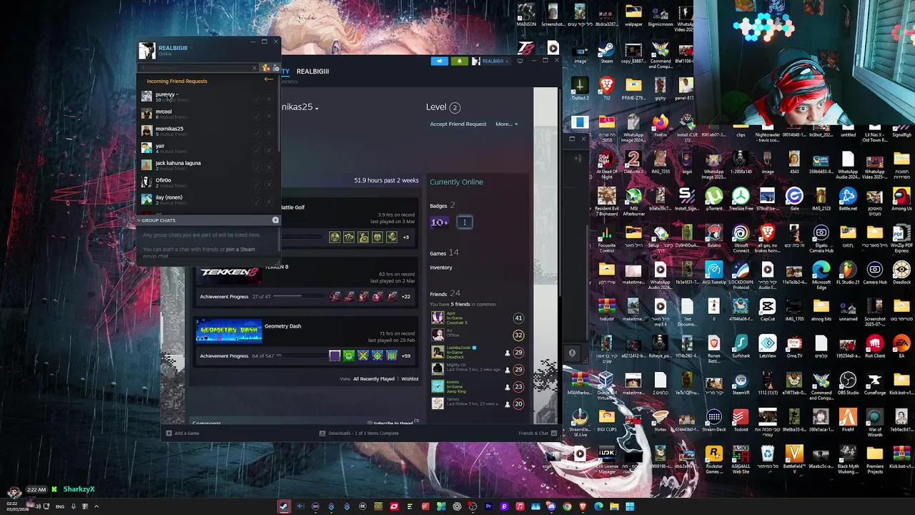This screenshot has height=515, width=915.
Task: Open the Geometry Dash game banner
Action: pos(229,330)
